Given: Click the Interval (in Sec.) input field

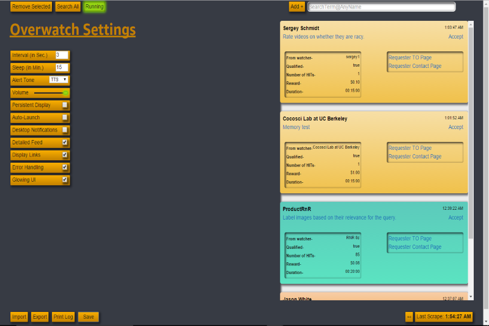Looking at the screenshot, I should 61,55.
